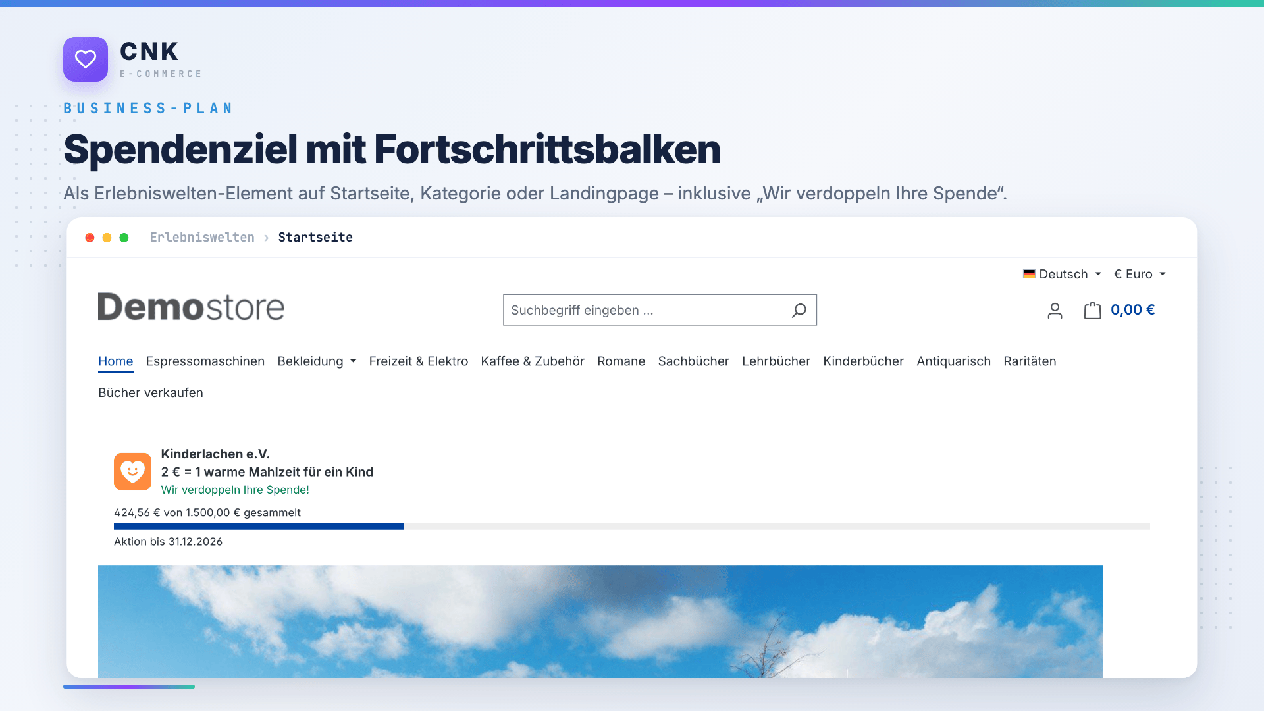Click the CNK purple heart logo icon

[x=86, y=59]
